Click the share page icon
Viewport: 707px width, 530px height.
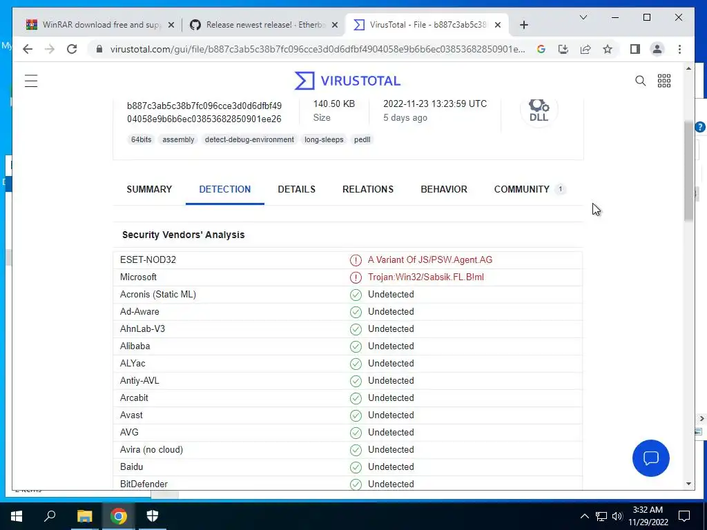tap(585, 49)
